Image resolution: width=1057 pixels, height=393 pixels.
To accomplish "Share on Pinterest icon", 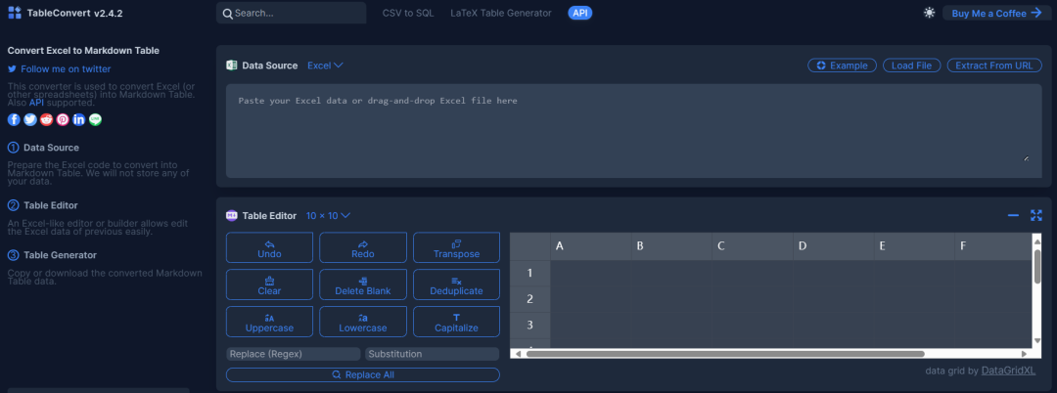I will 63,120.
